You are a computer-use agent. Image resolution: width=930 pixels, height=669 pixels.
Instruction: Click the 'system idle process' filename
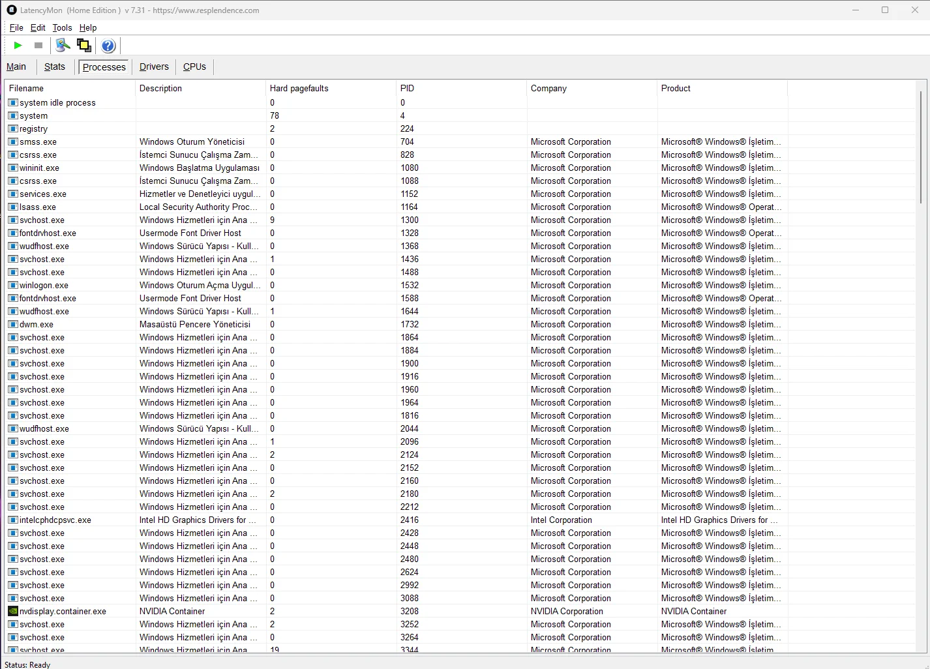[x=57, y=102]
